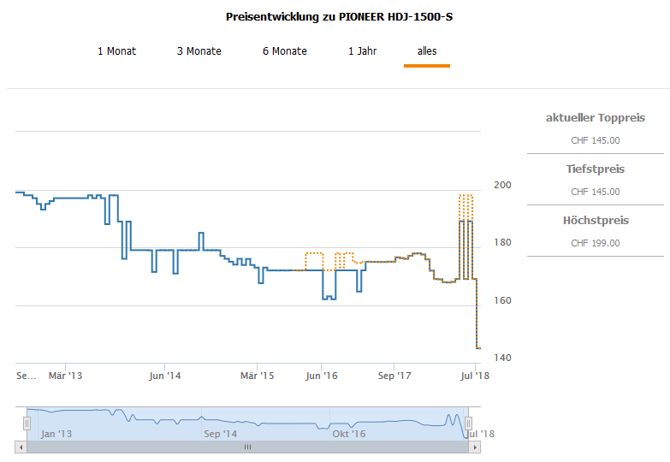Click the Tiefstpreis heading
Image resolution: width=670 pixels, height=462 pixels.
595,169
